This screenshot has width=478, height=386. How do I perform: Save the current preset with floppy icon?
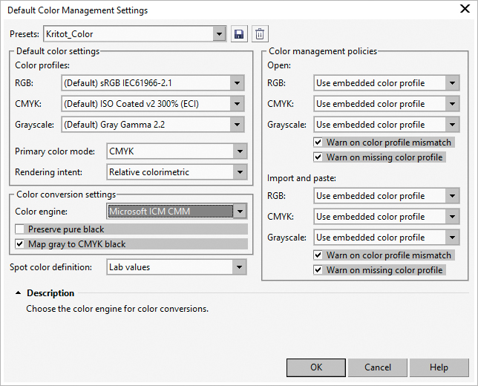click(239, 34)
